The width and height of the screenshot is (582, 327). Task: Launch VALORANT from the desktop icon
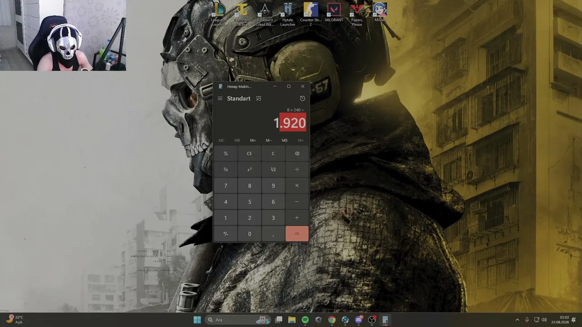point(334,12)
